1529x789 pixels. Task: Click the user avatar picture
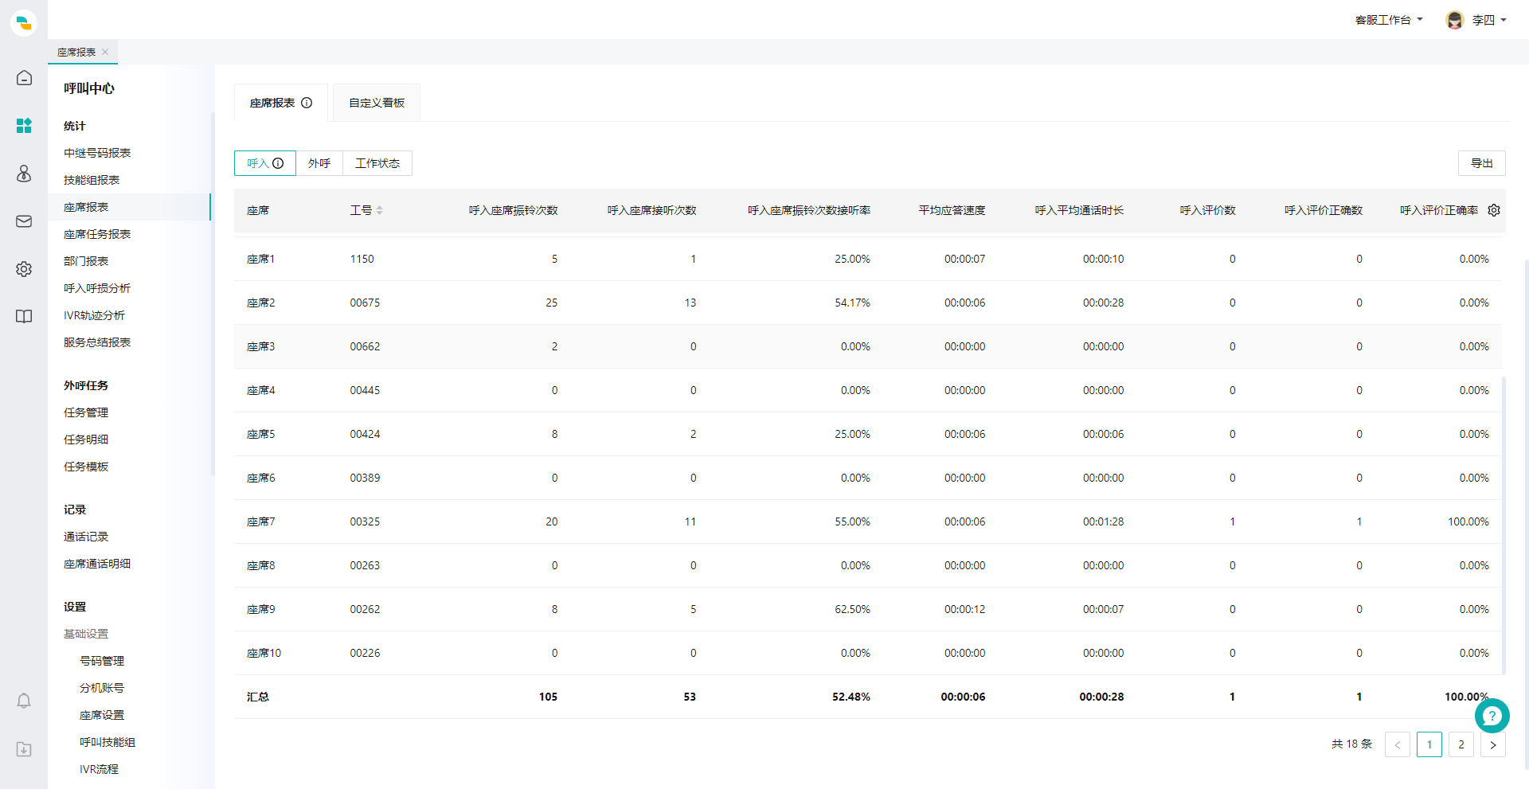[1455, 20]
